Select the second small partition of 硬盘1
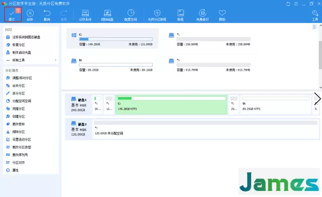The image size is (322, 197). [x=109, y=105]
